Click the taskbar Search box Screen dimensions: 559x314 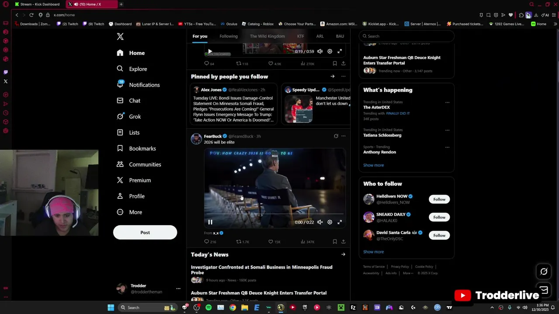(147, 307)
